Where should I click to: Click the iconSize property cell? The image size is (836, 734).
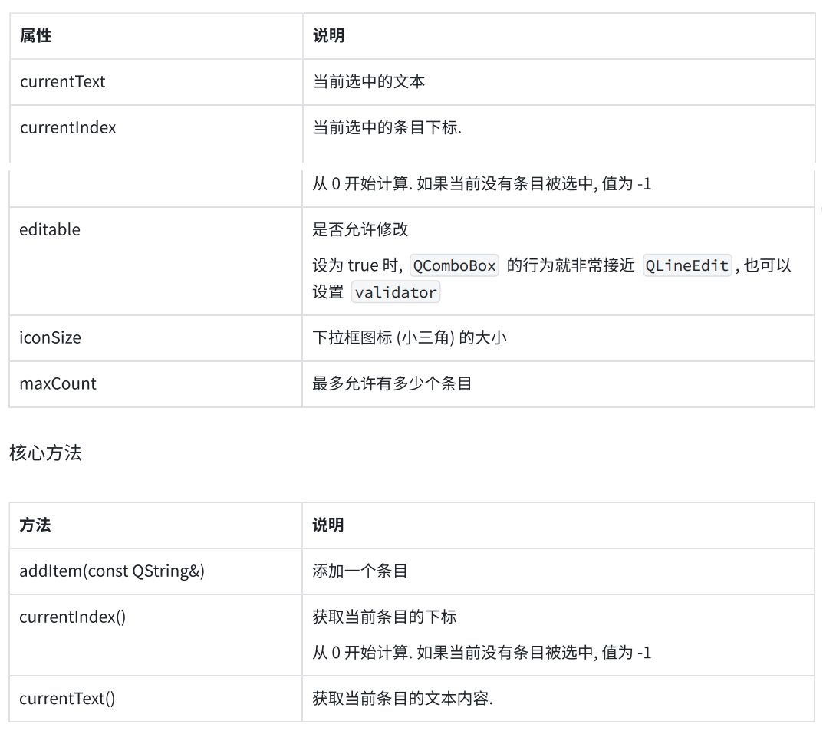[156, 338]
